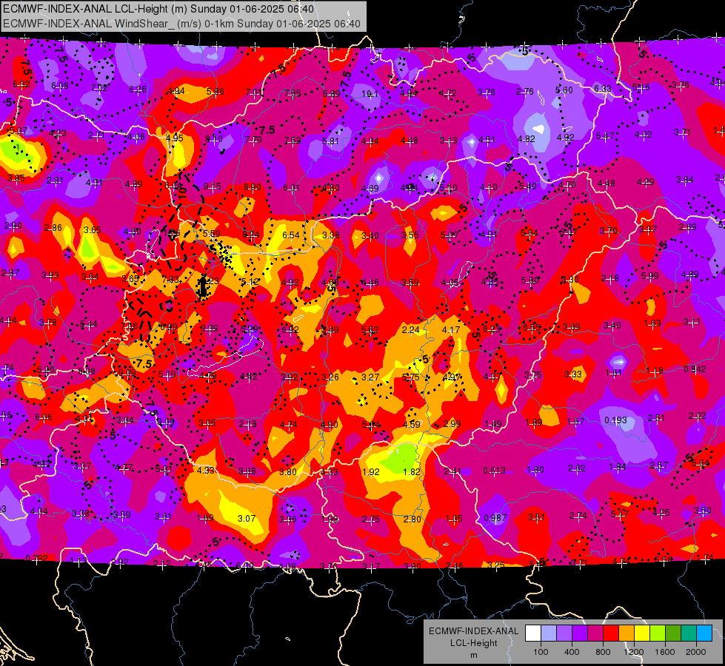The image size is (725, 666).
Task: Click the wind shear value 0.987
Action: pyautogui.click(x=495, y=518)
